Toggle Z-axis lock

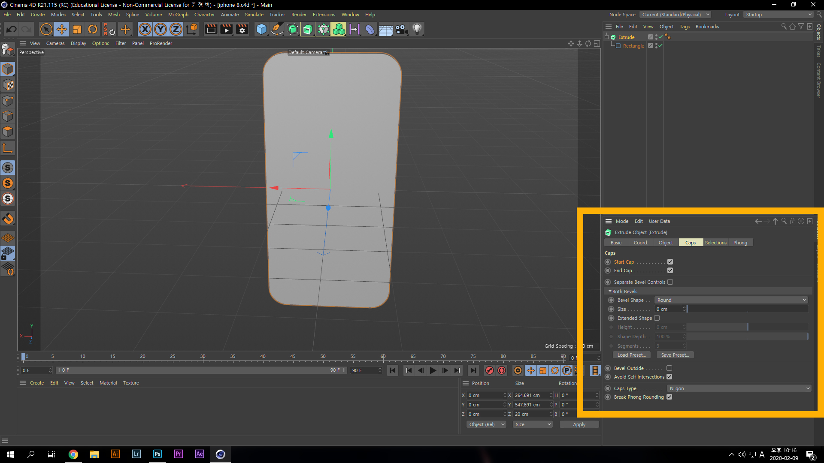pyautogui.click(x=176, y=29)
